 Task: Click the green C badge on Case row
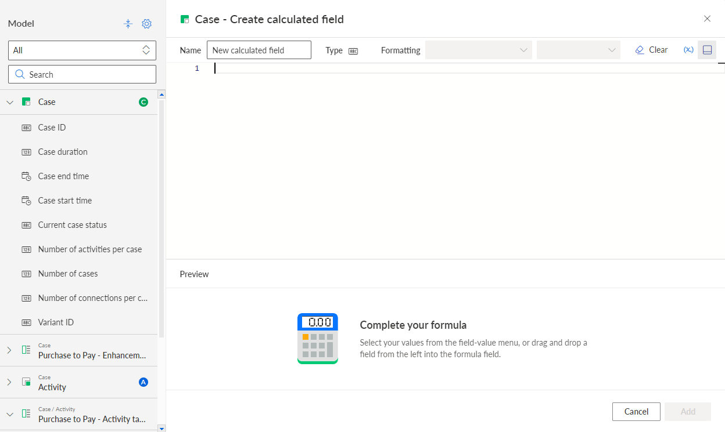point(143,102)
